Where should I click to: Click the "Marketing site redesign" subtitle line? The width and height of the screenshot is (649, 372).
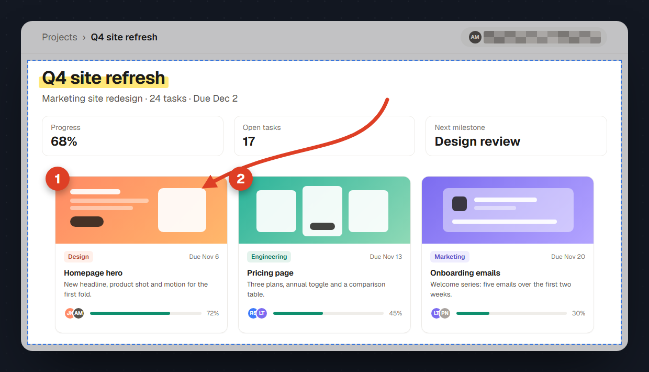point(140,99)
